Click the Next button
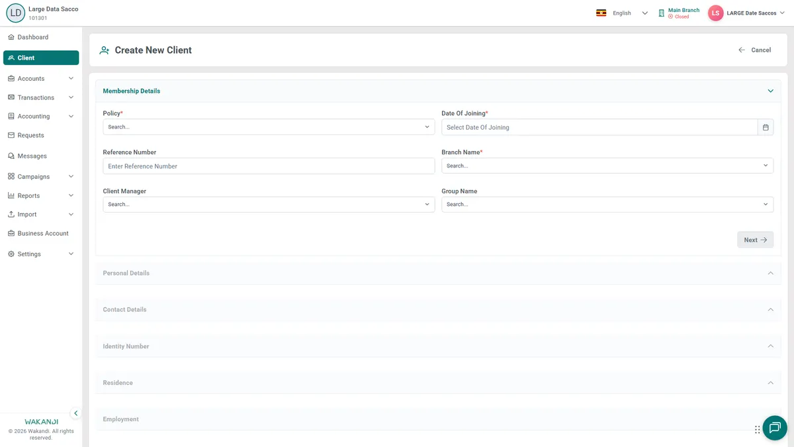Screen dimensions: 794x447 [x=755, y=240]
